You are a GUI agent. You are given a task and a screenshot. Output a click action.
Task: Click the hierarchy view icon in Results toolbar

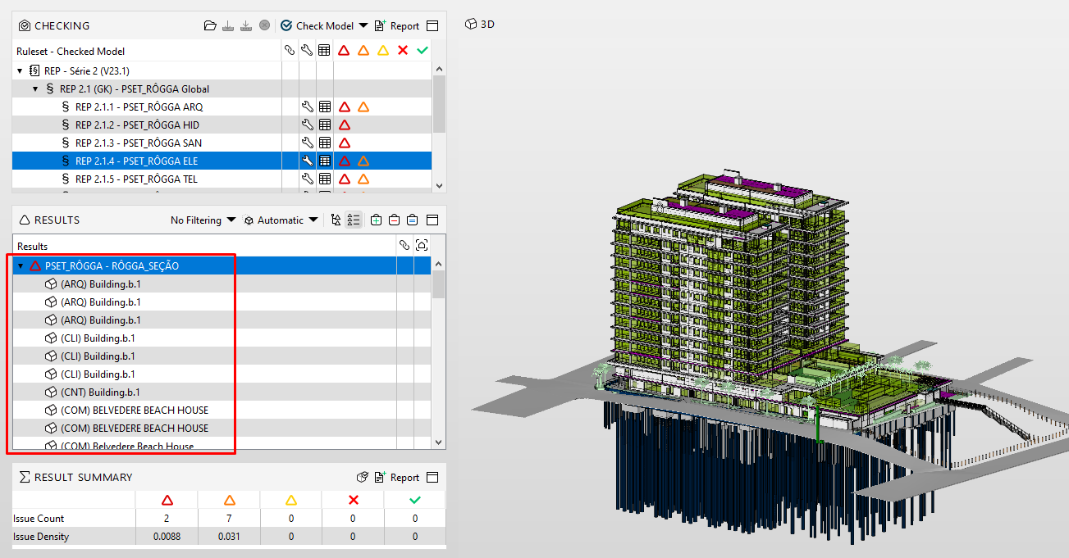pyautogui.click(x=336, y=220)
